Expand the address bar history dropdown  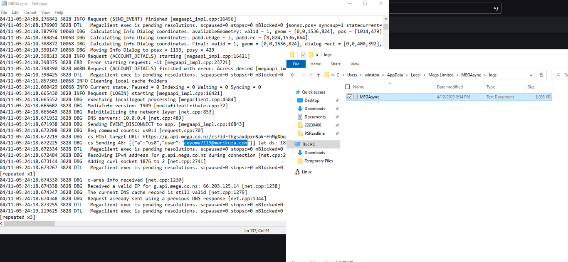point(531,75)
